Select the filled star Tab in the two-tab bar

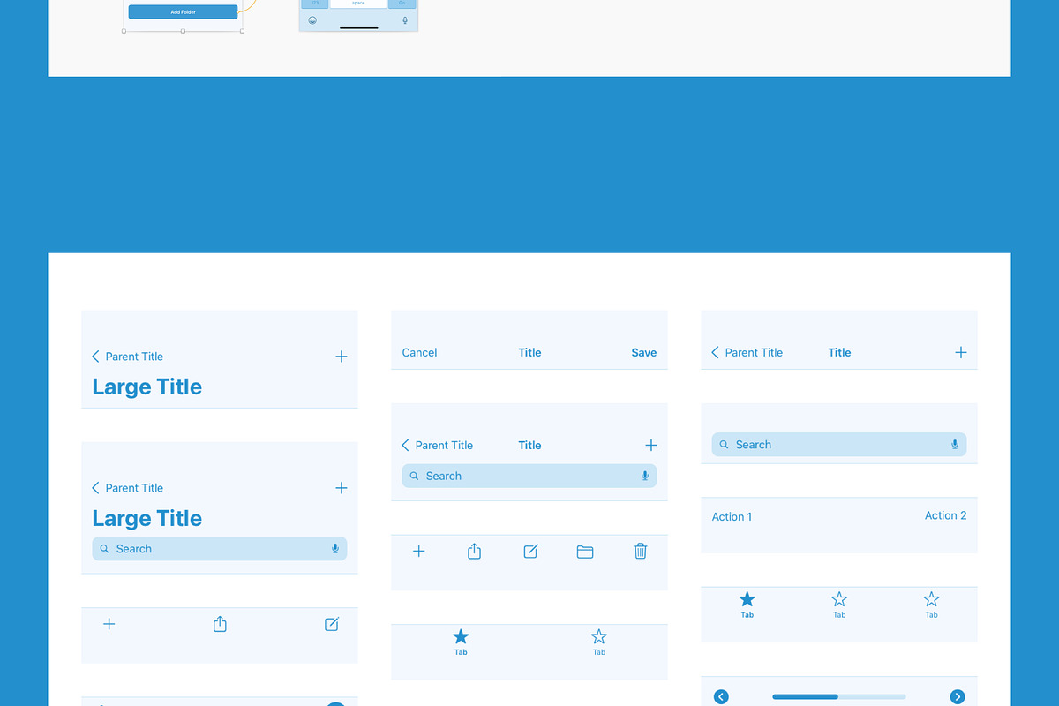[461, 642]
